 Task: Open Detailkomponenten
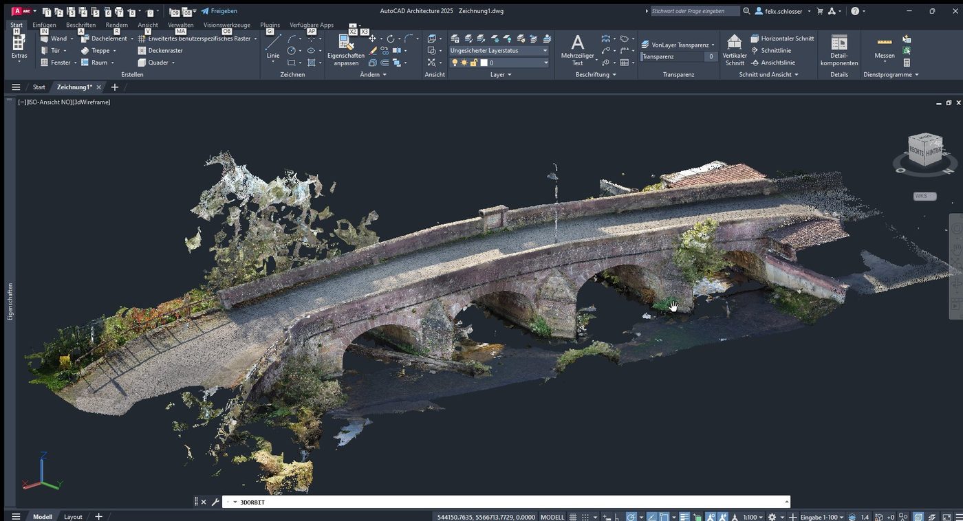[839, 50]
